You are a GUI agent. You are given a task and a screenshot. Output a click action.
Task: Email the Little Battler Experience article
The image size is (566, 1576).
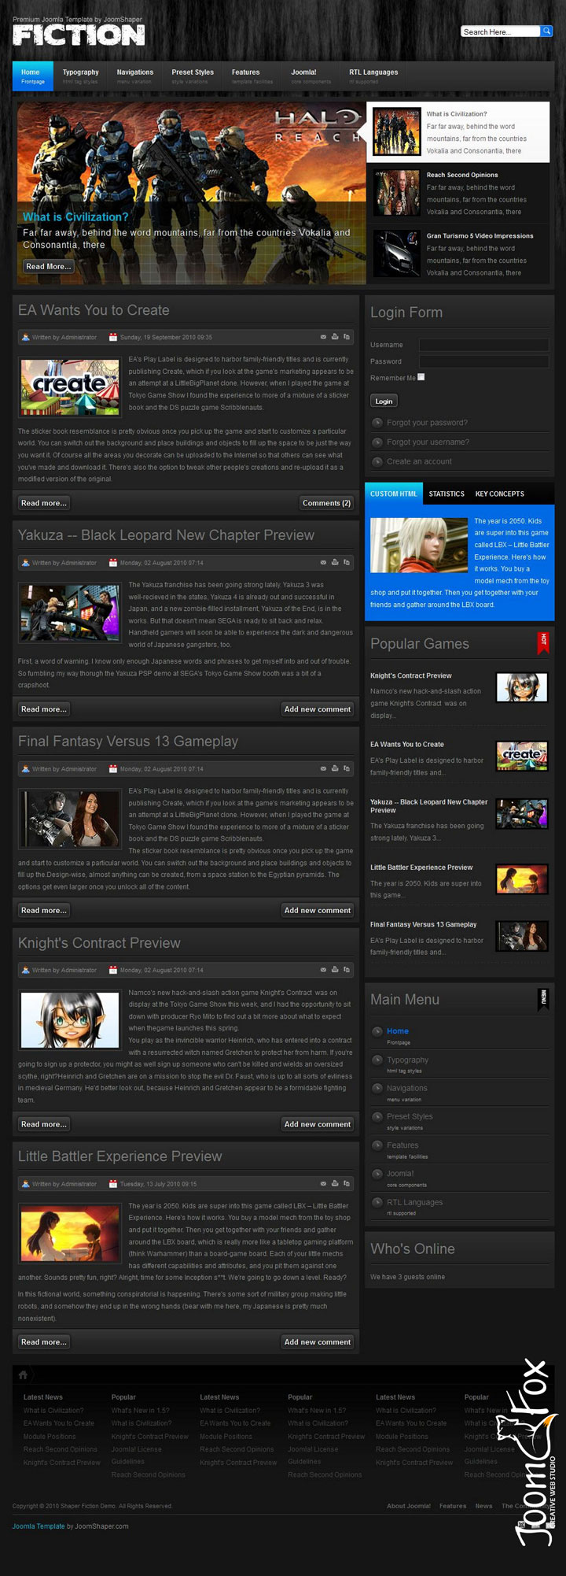323,1183
